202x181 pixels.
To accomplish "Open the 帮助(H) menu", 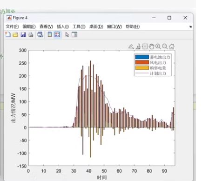I will tap(133, 27).
